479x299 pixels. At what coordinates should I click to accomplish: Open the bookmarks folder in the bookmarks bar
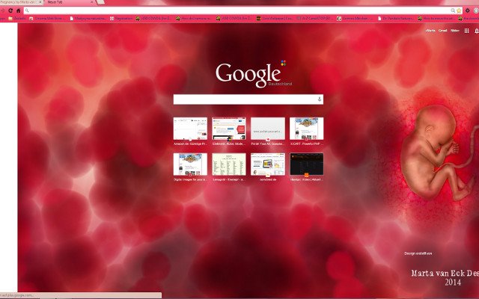pyautogui.click(x=17, y=19)
